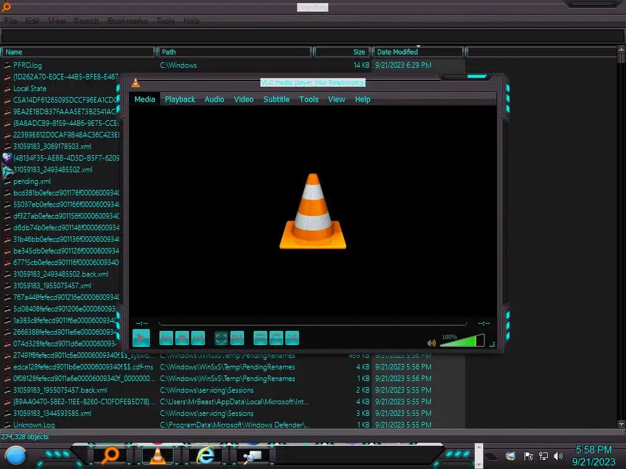The height and width of the screenshot is (469, 626).
Task: Open VLC extended settings icon
Action: pyautogui.click(x=237, y=338)
